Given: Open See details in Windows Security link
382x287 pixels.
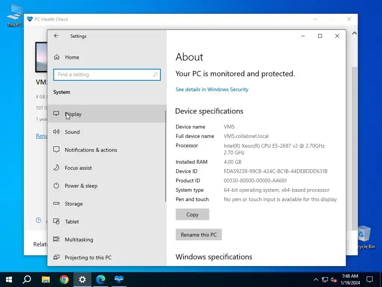Looking at the screenshot, I should [212, 89].
